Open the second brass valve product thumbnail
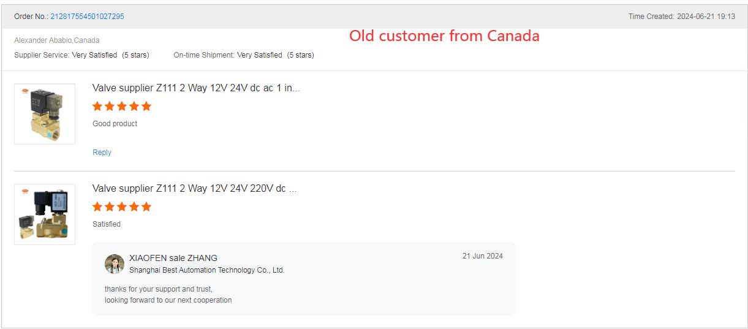The image size is (748, 329). point(45,214)
